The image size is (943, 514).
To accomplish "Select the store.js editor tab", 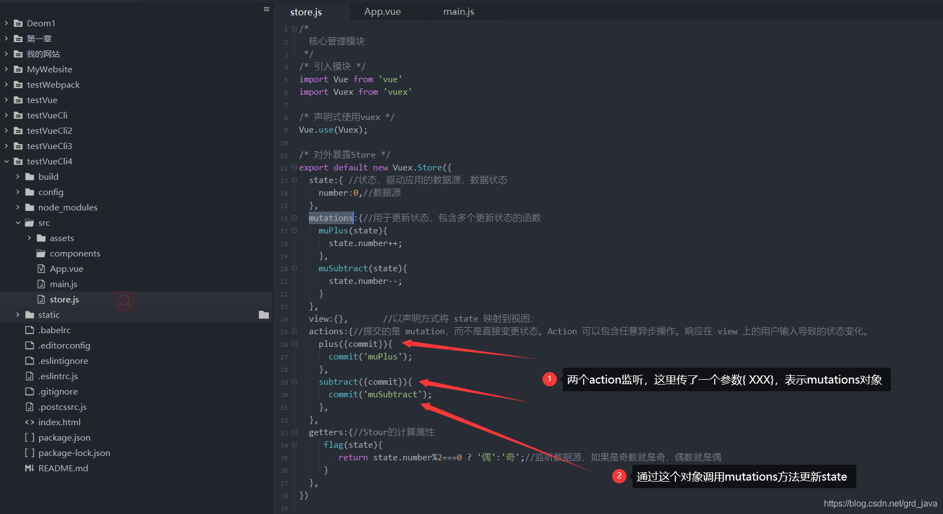I will pyautogui.click(x=306, y=12).
